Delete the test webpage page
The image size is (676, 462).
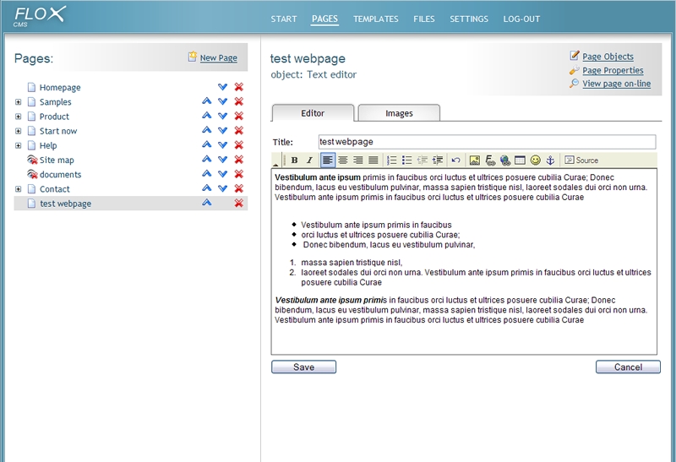click(x=239, y=203)
